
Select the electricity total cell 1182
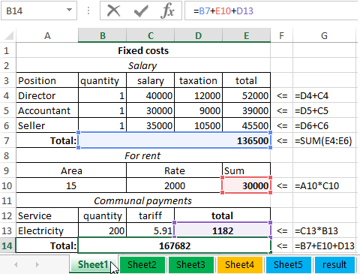[223, 230]
